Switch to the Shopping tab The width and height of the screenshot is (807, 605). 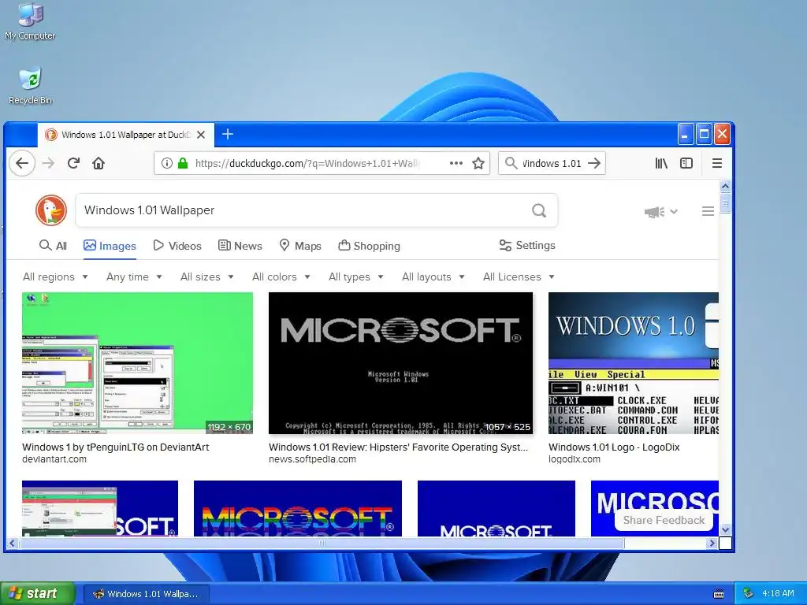point(369,246)
